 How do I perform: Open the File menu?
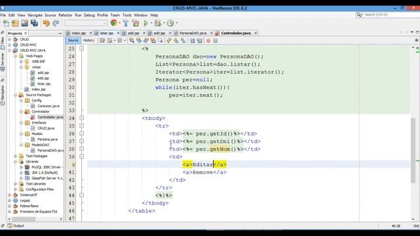point(3,15)
